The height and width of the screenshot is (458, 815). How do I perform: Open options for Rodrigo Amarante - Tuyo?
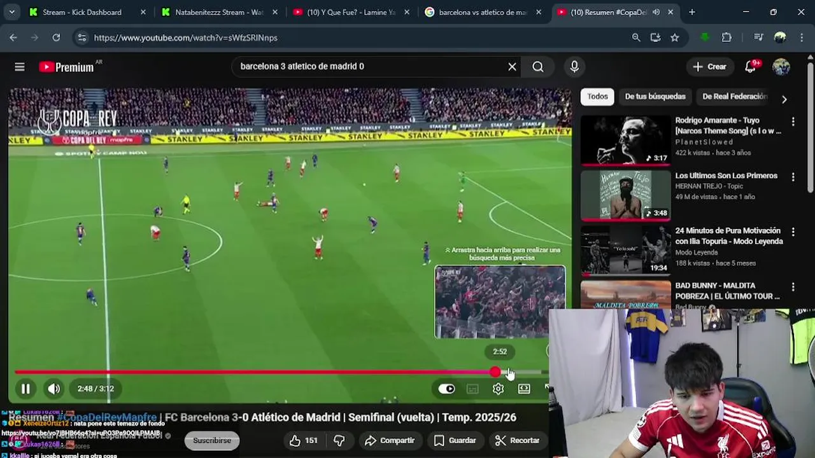[793, 121]
